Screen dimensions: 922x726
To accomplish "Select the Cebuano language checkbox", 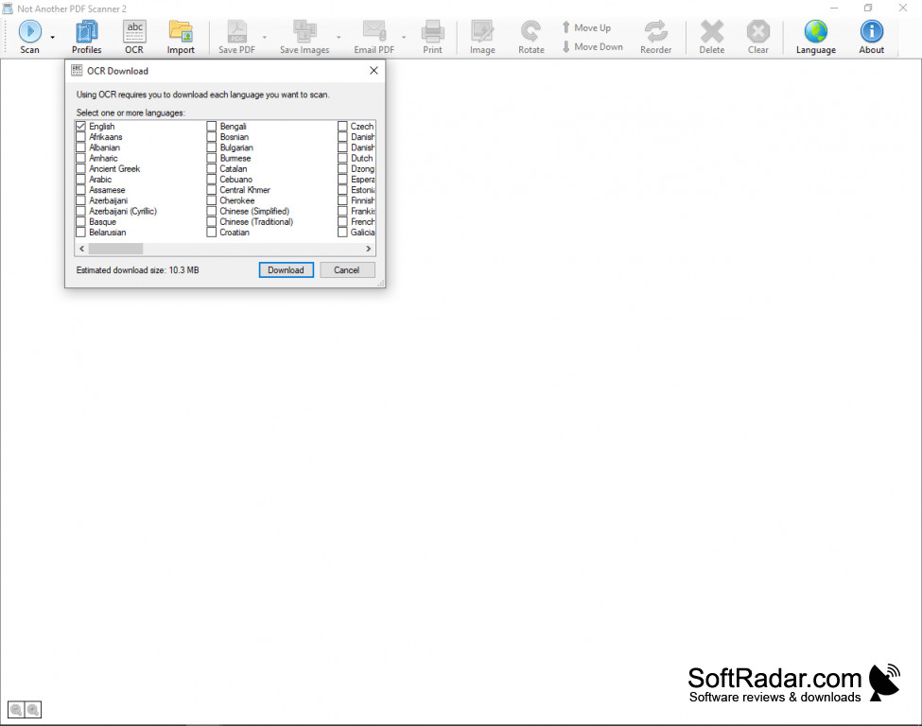I will point(212,180).
